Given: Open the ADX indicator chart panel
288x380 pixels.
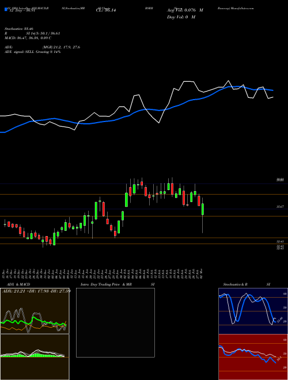Looking at the screenshot, I should 35,311.
